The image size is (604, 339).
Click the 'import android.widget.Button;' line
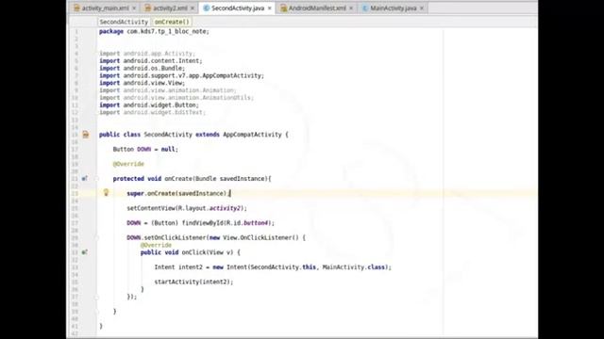tap(149, 105)
